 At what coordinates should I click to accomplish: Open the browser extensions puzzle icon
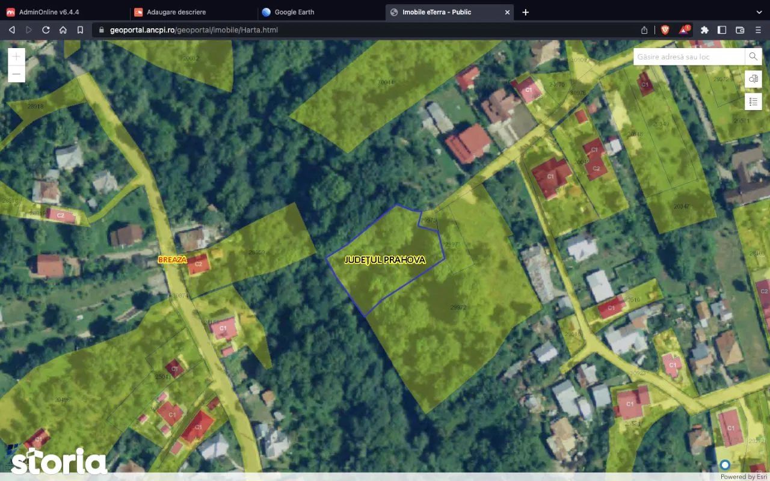coord(704,29)
